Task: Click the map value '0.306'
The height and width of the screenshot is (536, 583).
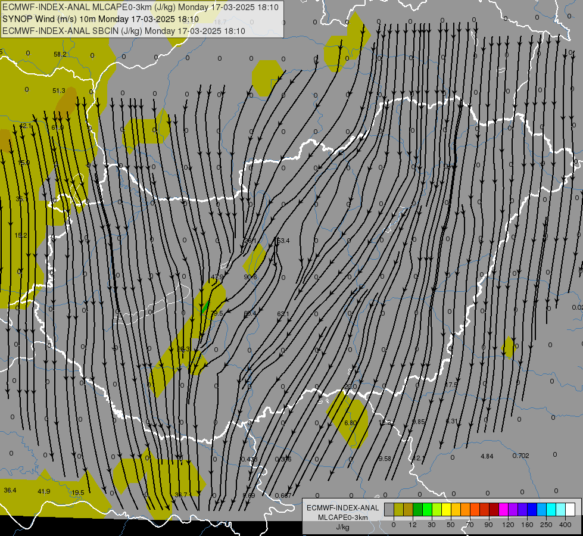Action: point(283,459)
